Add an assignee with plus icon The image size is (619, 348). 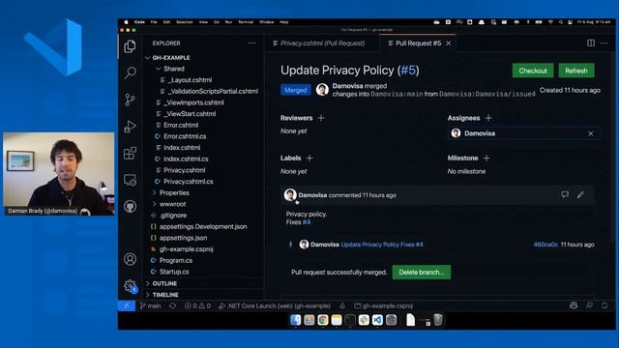pos(488,118)
